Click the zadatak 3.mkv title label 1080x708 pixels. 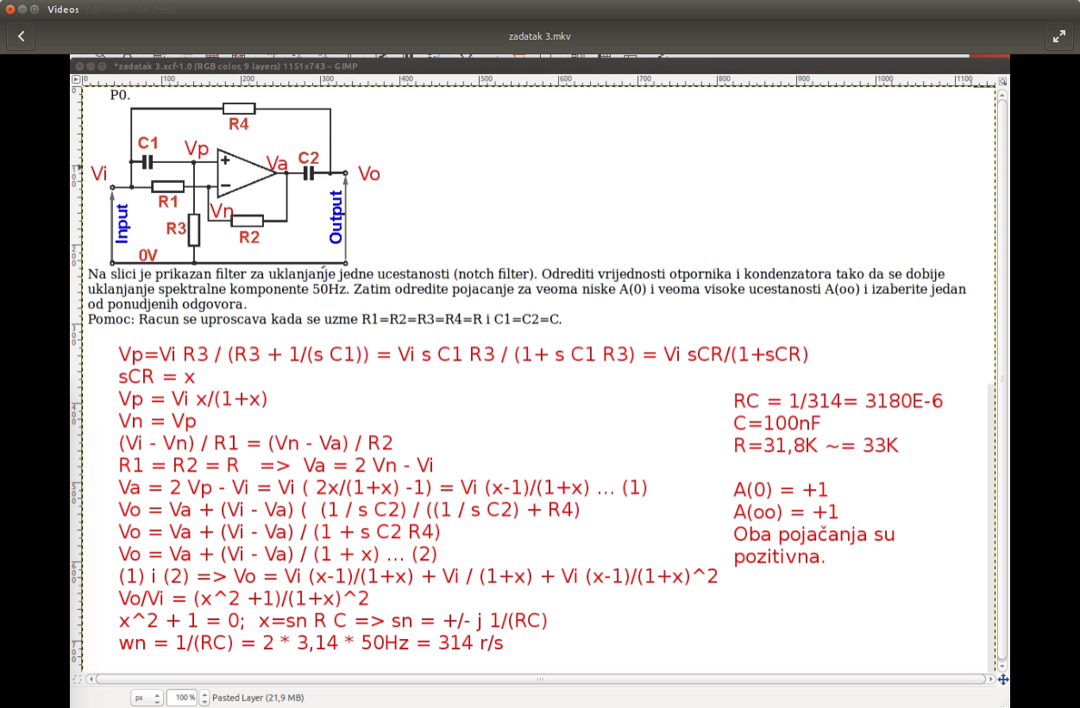tap(540, 36)
